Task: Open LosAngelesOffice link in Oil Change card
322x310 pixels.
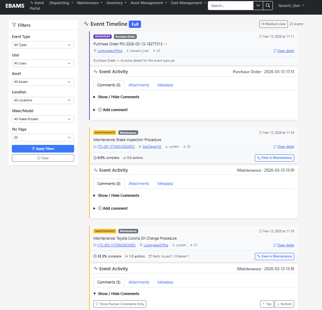Action: coord(156,245)
